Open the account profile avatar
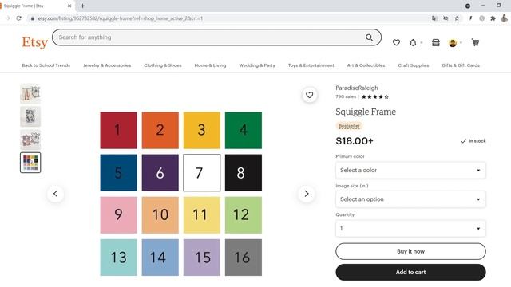The image size is (511, 287). point(453,42)
